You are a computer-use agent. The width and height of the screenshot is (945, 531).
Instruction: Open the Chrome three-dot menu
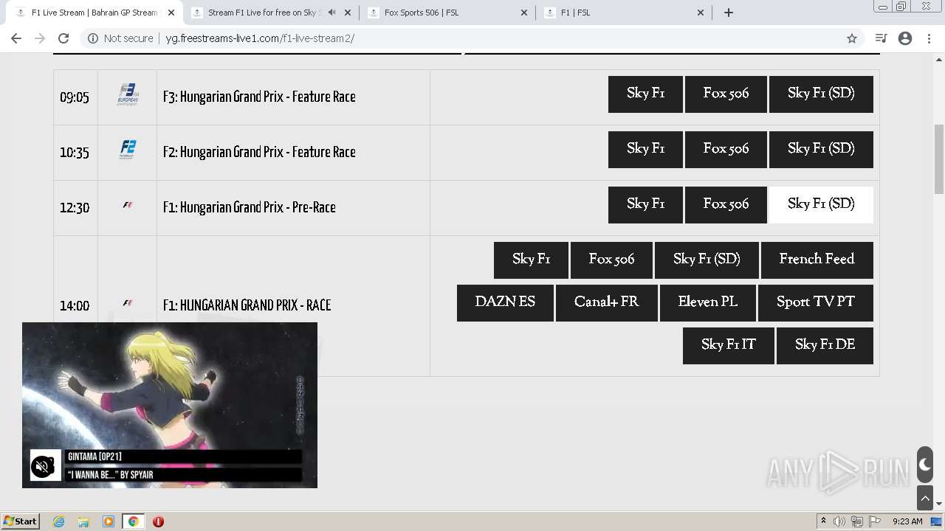[x=929, y=38]
